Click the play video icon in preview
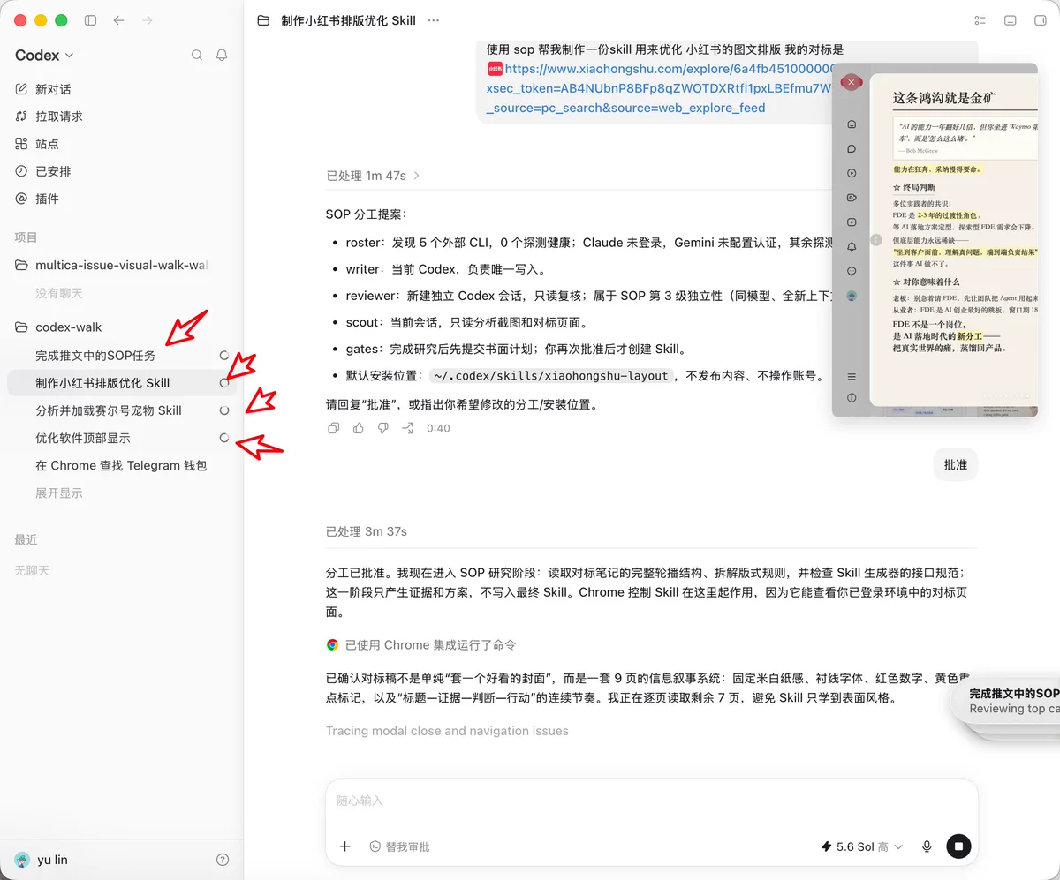Screen dimensions: 1060x880 coord(852,174)
